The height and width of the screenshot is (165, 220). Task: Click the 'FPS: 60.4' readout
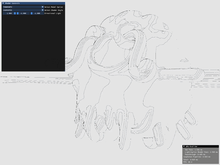pos(188,162)
